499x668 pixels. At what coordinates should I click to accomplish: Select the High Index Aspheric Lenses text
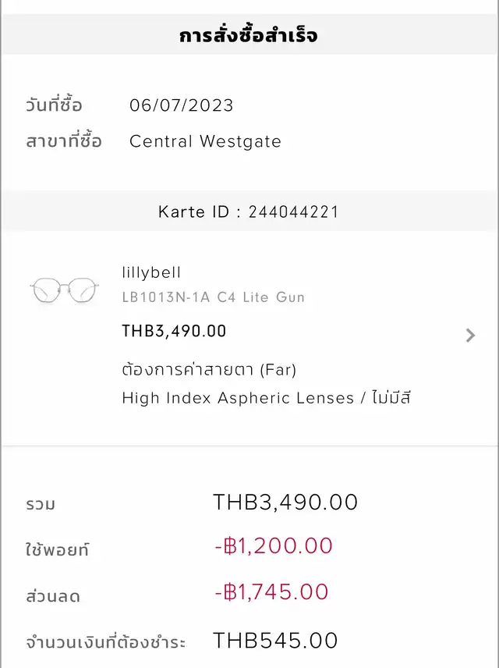(x=238, y=398)
